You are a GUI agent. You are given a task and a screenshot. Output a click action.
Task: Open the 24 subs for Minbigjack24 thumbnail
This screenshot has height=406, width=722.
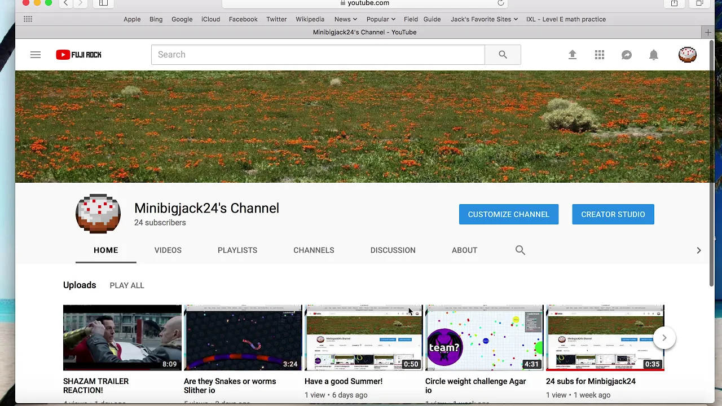point(605,338)
